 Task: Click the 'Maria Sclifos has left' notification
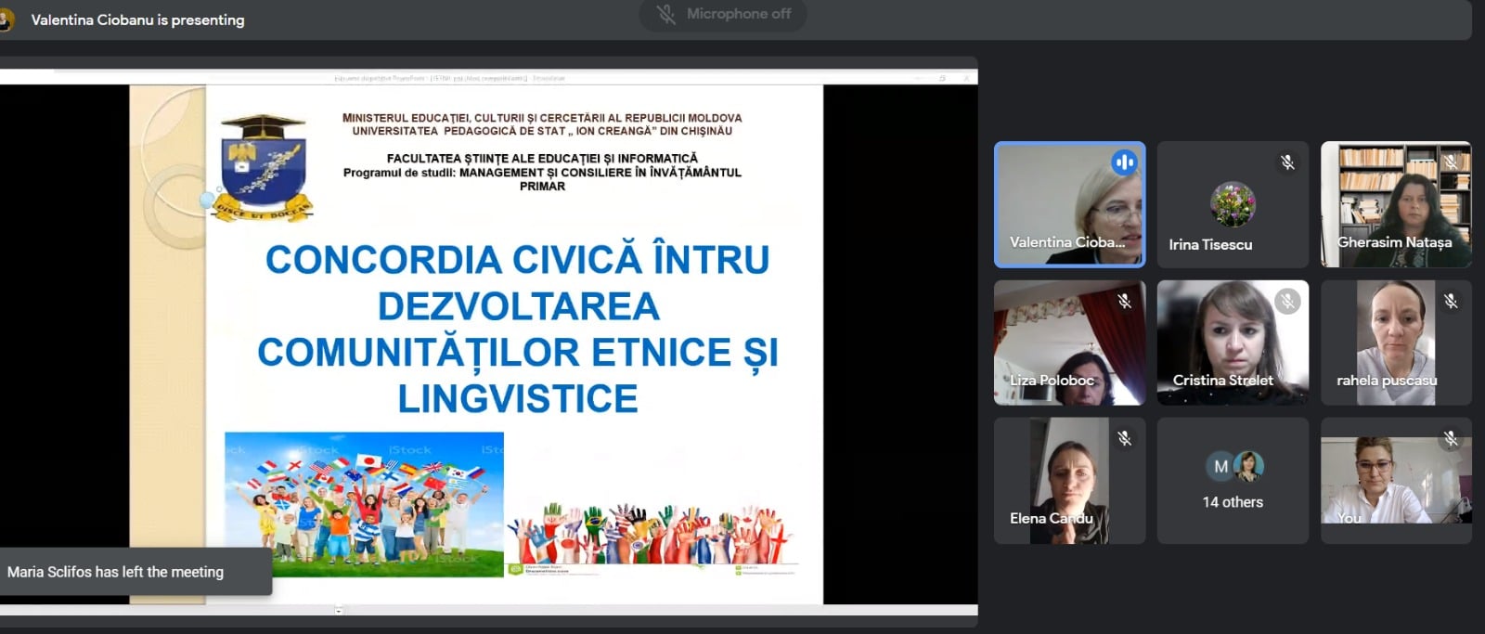[x=116, y=572]
